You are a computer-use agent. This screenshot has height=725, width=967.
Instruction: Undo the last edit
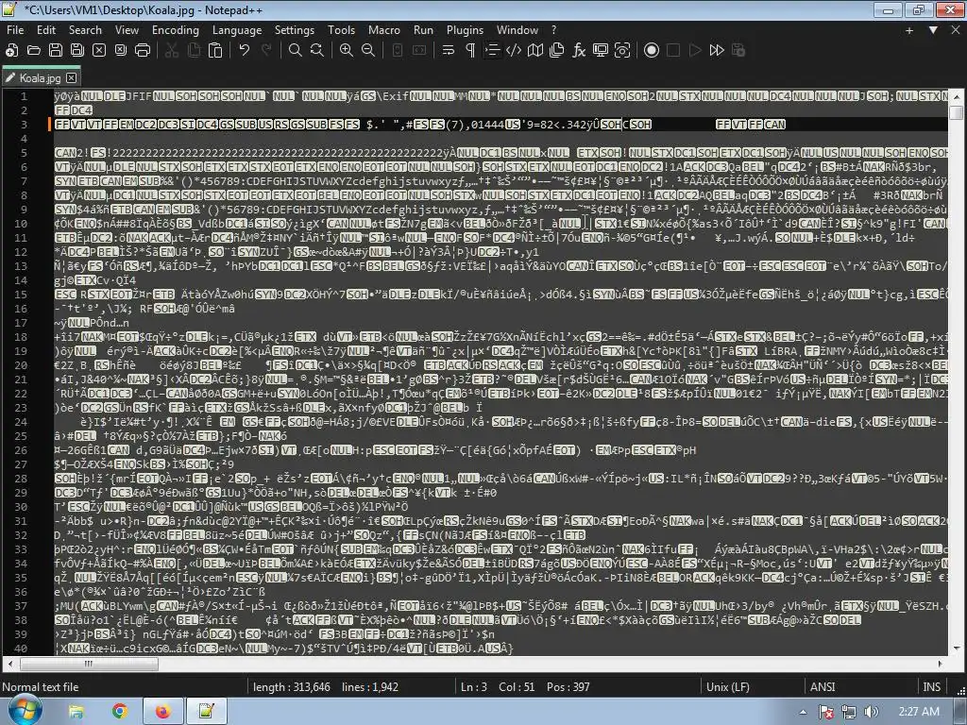click(245, 51)
